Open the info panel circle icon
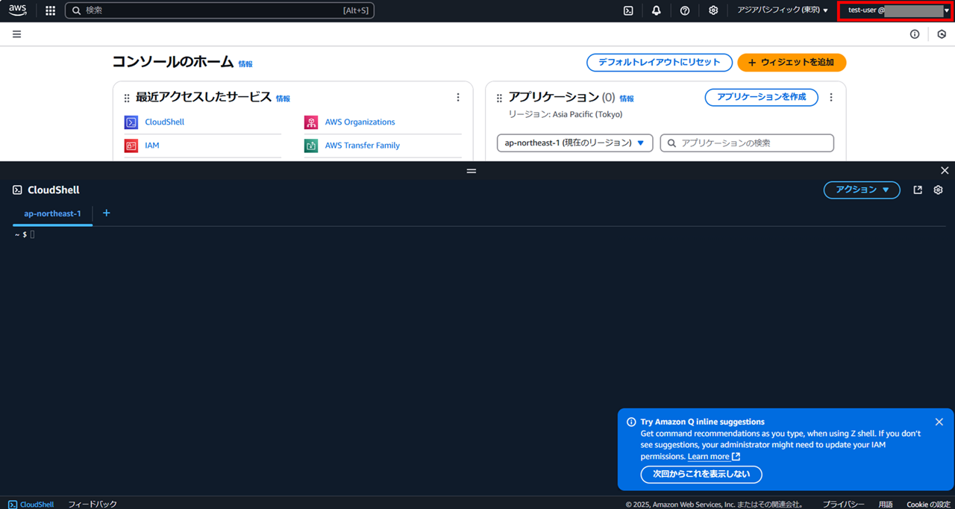 pyautogui.click(x=915, y=34)
